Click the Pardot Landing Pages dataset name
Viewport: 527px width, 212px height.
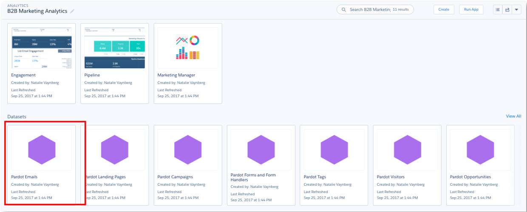pyautogui.click(x=105, y=177)
